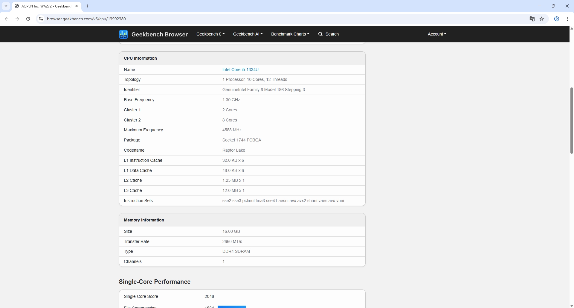Click the 'Channels' row label
Viewport: 574px width, 308px height.
pos(133,261)
